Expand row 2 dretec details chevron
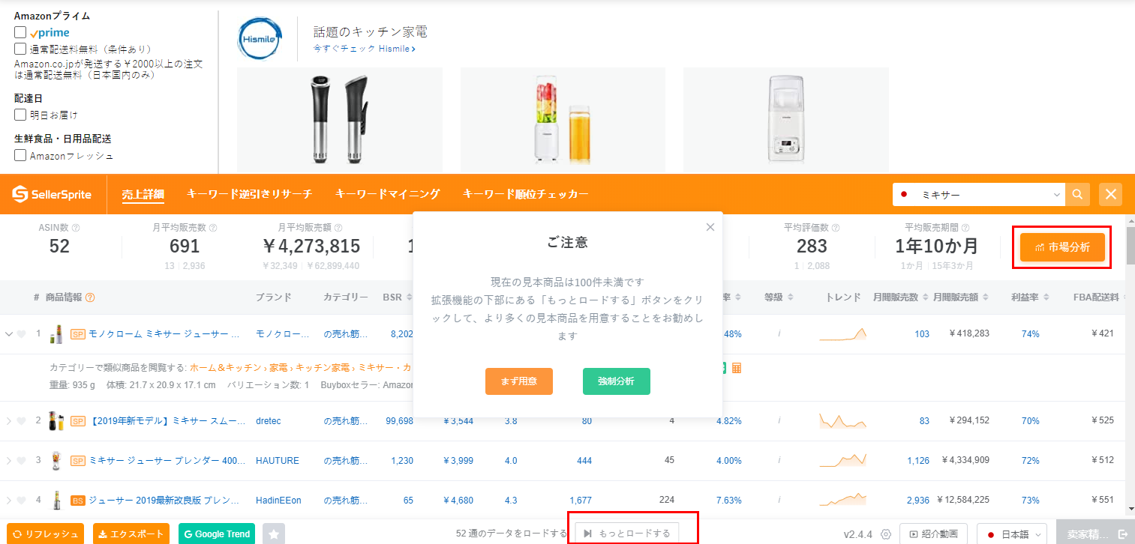 click(x=9, y=421)
